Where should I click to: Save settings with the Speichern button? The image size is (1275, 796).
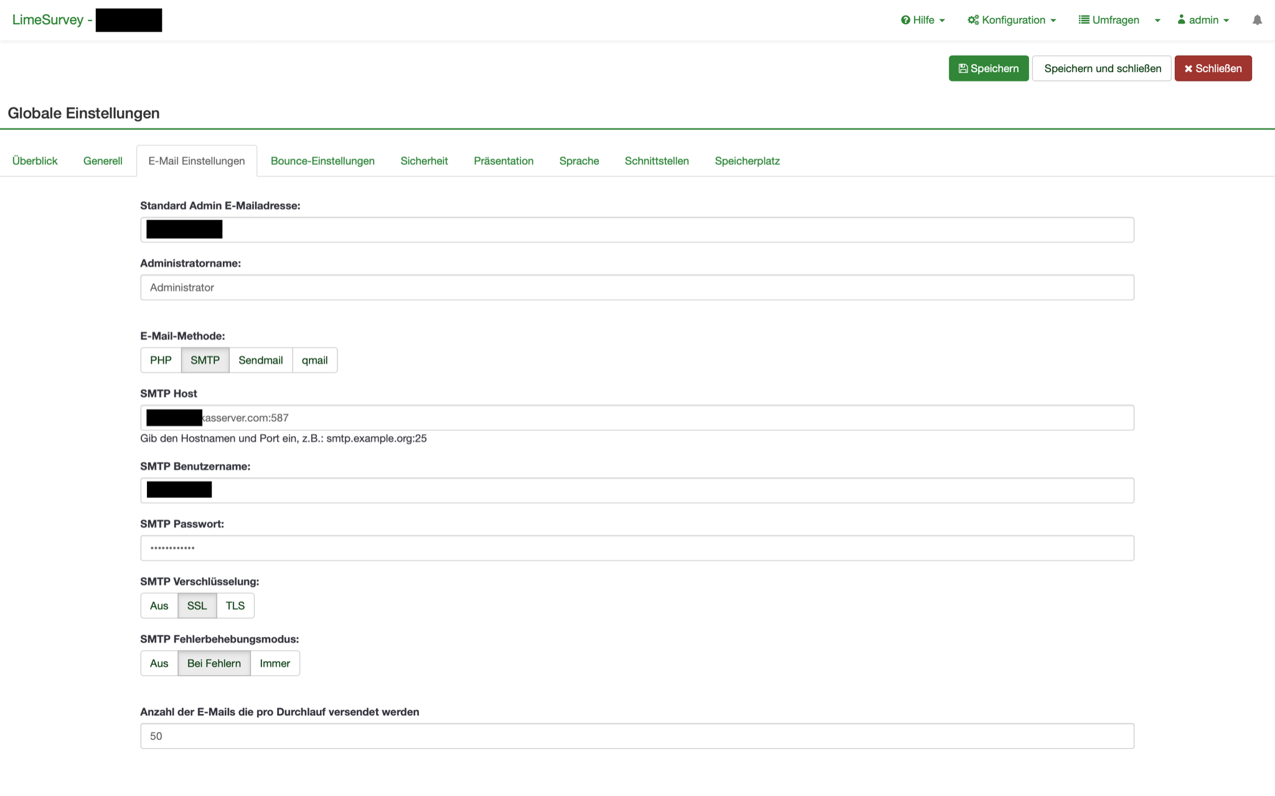click(x=988, y=68)
